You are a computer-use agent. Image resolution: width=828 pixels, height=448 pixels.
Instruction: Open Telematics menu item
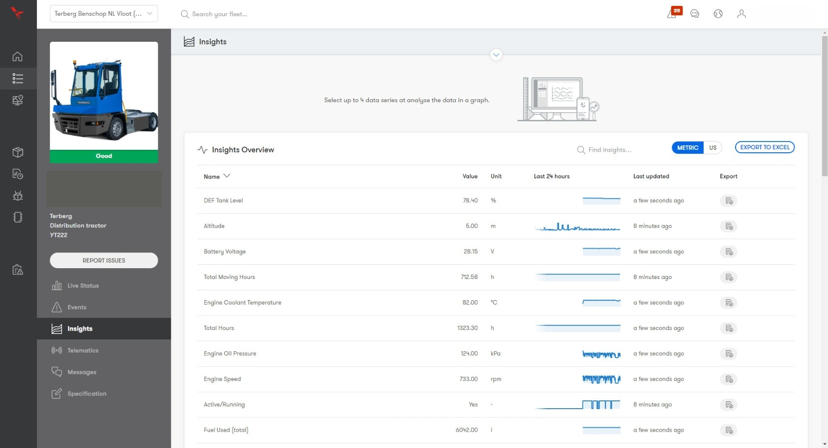point(104,350)
